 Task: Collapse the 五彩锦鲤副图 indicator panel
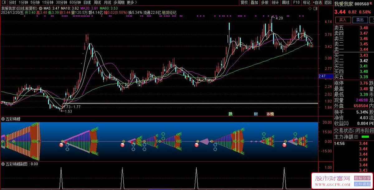tap(3, 164)
